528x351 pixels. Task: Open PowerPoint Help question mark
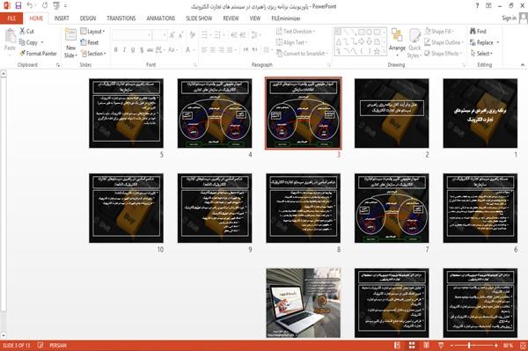pos(477,6)
